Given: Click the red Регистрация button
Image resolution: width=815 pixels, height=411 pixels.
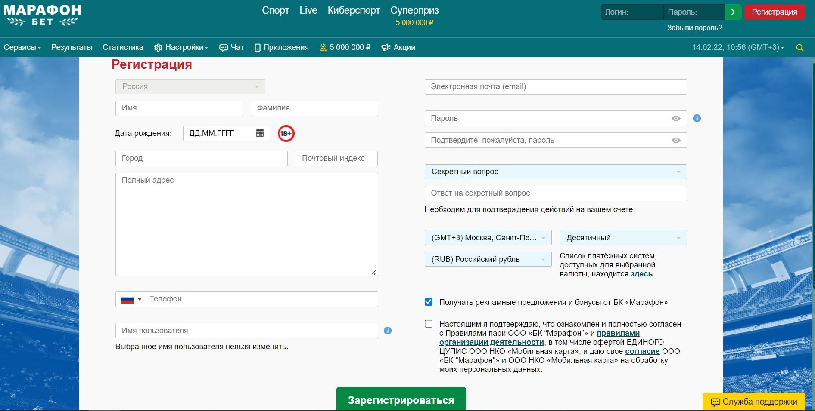Looking at the screenshot, I should [x=775, y=12].
